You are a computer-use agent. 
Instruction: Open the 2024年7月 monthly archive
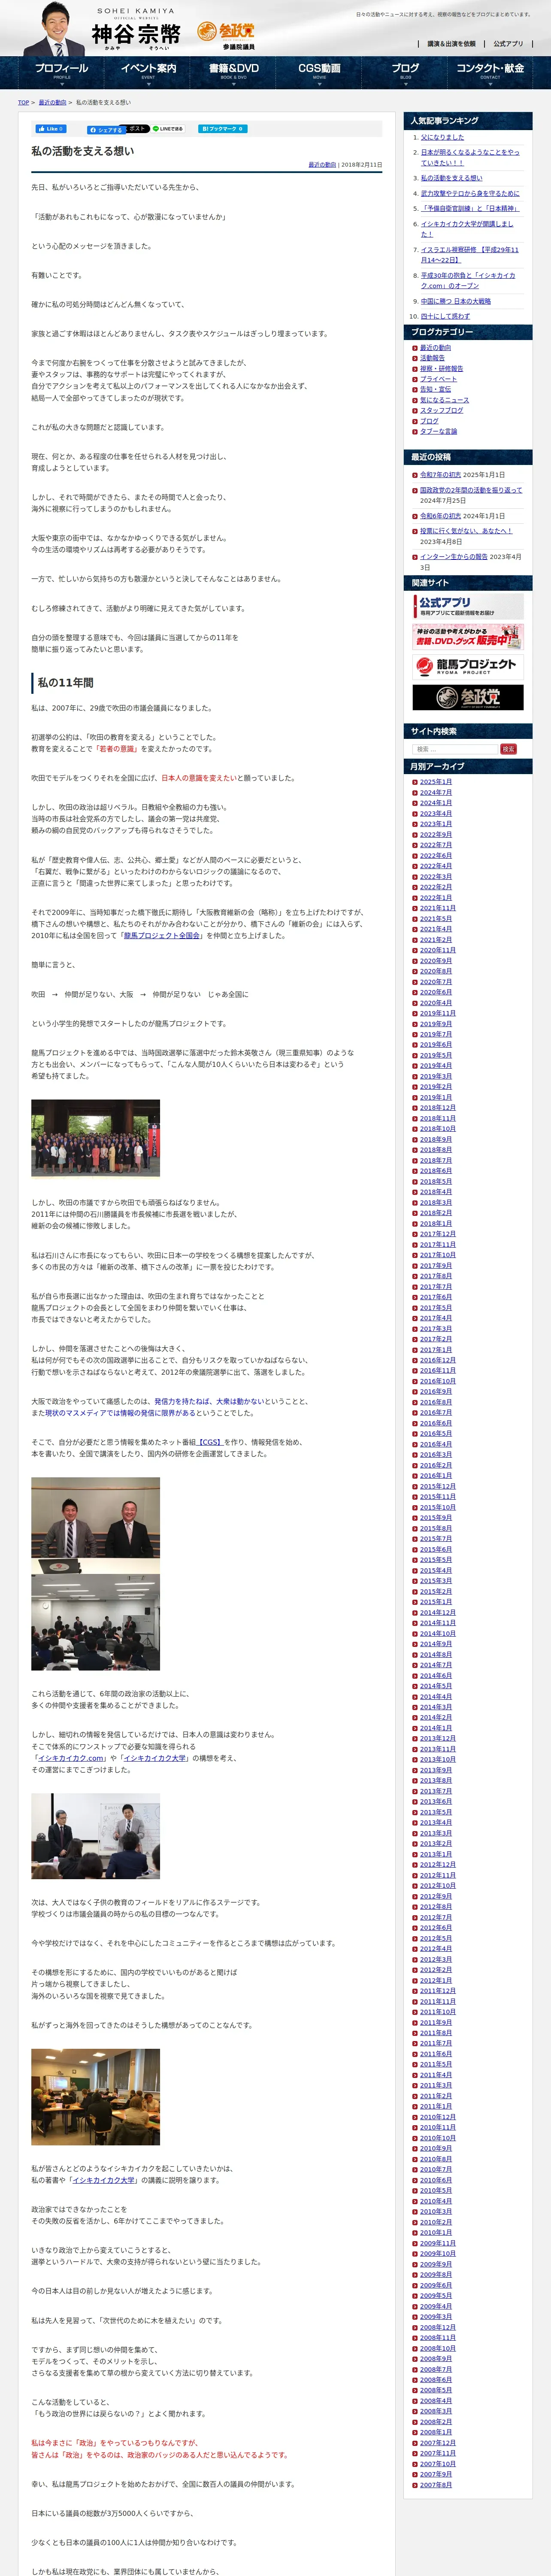click(x=436, y=793)
